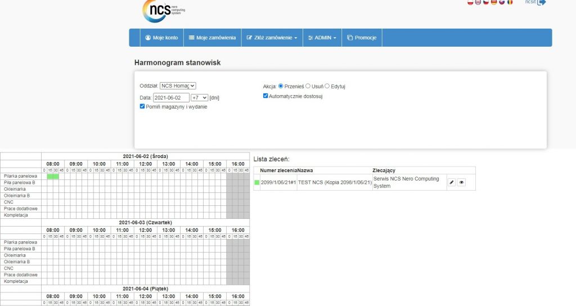Click the green scheduled block on Pilarka panelowa
Viewport: 576px width, 306px height.
click(53, 176)
